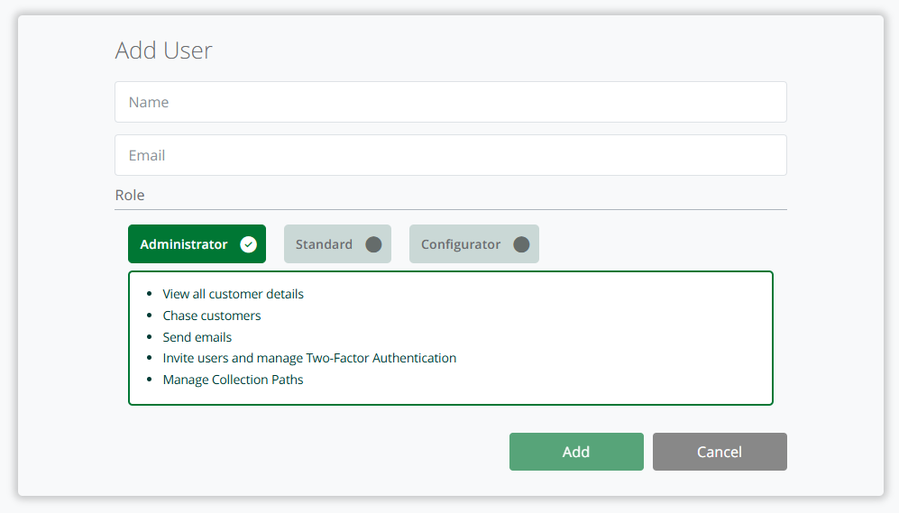
Task: Click the Name input field
Action: 450,102
